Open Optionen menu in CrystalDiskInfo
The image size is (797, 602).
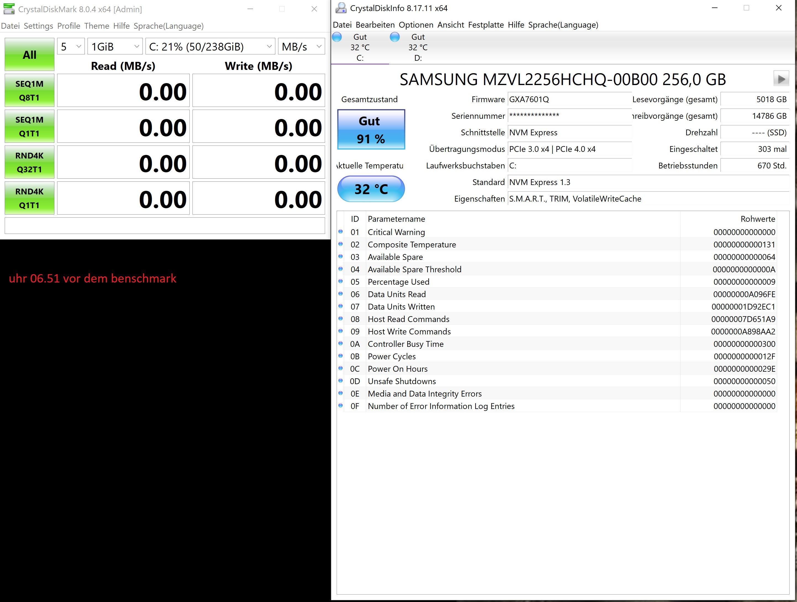coord(416,25)
